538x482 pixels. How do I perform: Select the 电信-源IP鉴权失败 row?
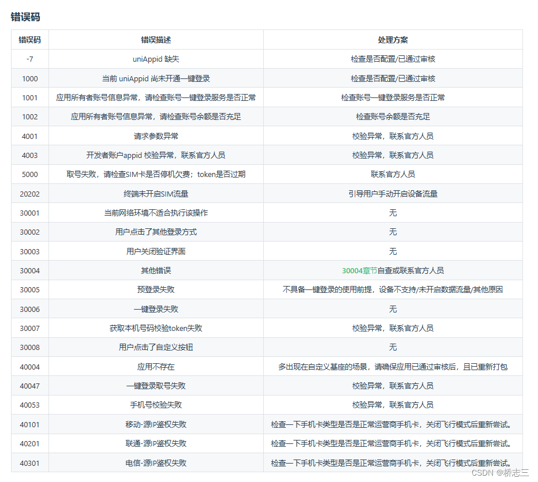point(156,462)
